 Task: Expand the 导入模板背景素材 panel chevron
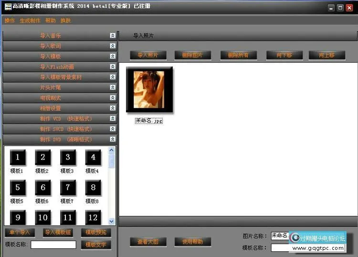pyautogui.click(x=113, y=77)
